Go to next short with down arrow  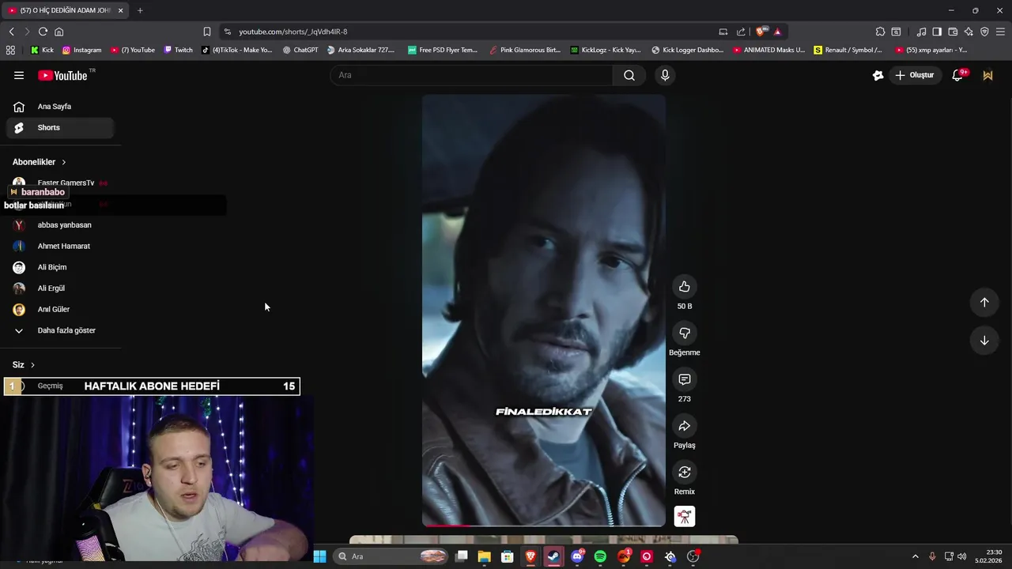click(984, 341)
